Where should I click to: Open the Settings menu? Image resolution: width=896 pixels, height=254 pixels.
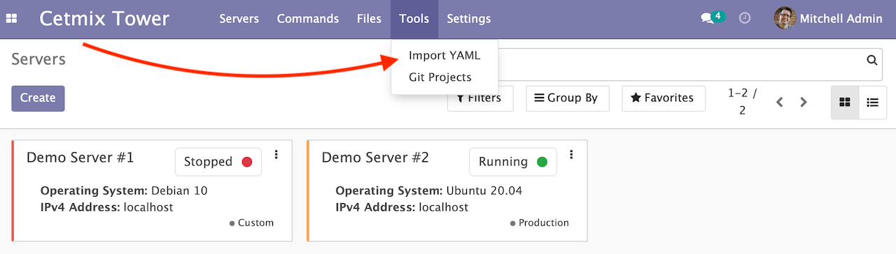pos(469,19)
